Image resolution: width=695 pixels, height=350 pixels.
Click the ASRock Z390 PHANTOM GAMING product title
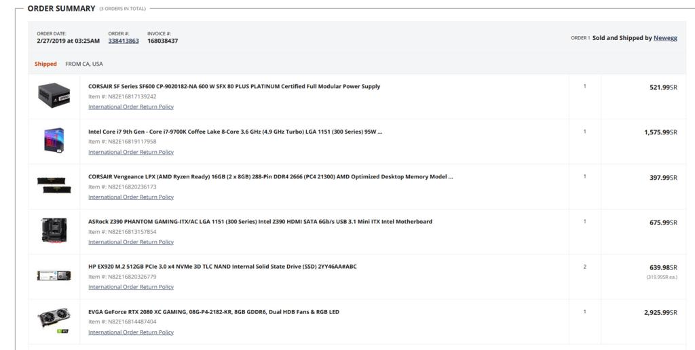coord(260,222)
